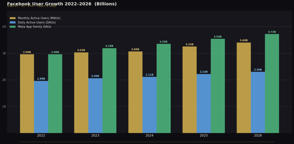Click the 2B y-axis tick label

click(x=4, y=80)
